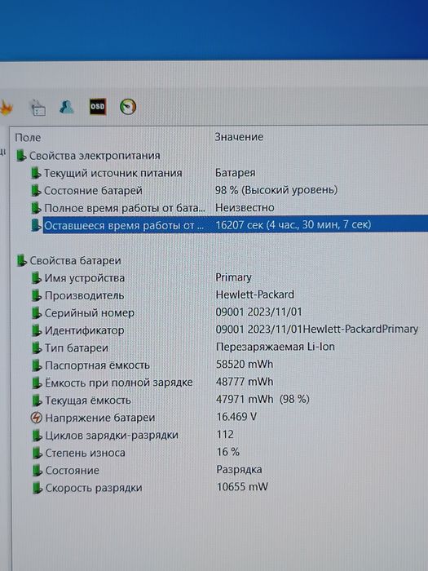Select the Оставшееся время работы от ... label
428x571 pixels.
(124, 226)
